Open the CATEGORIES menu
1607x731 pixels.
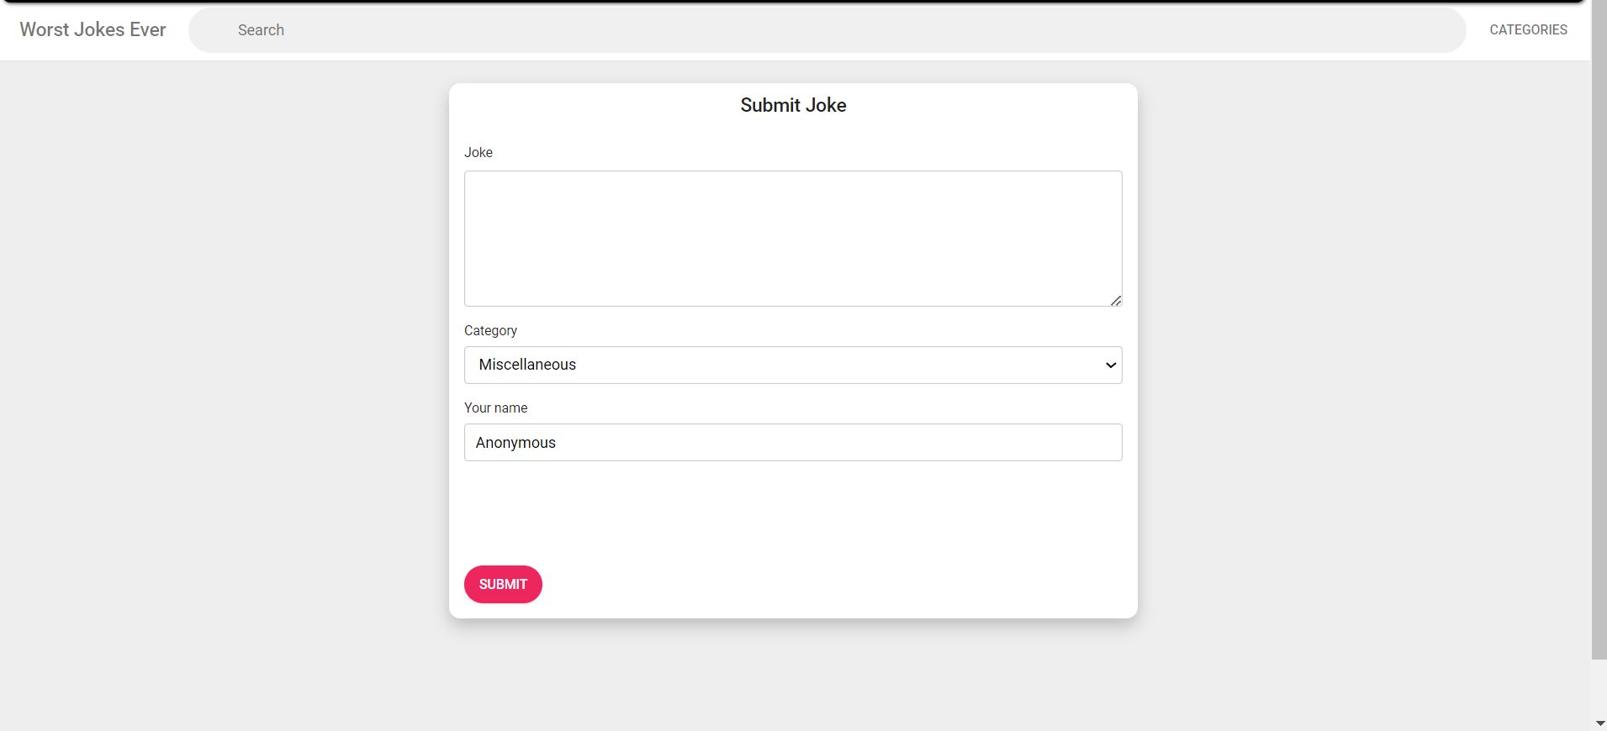tap(1528, 30)
